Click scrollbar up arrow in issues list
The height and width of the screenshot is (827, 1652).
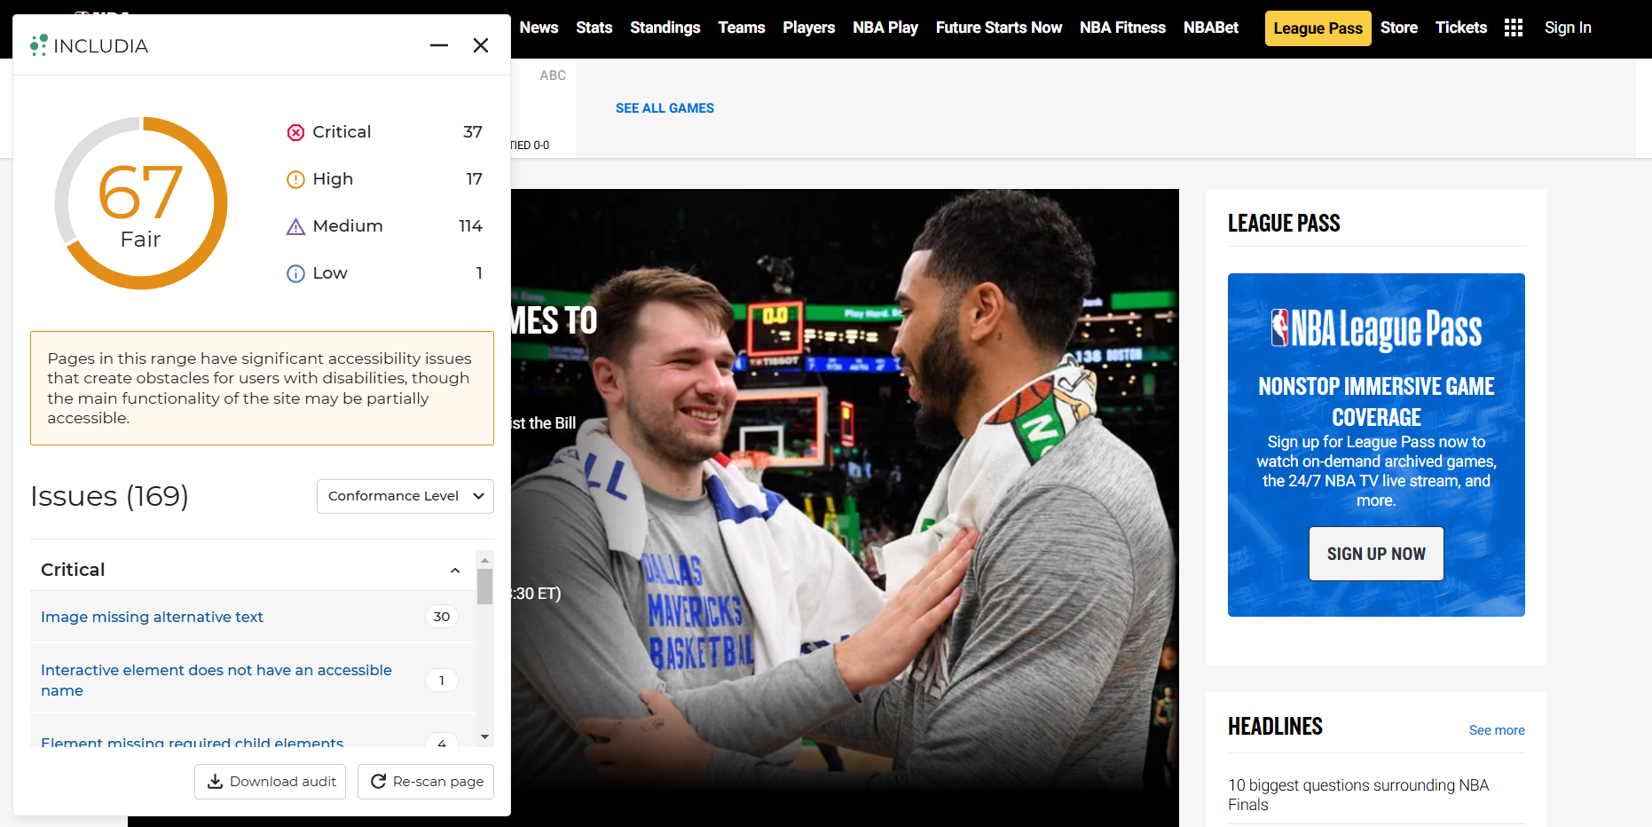[x=484, y=560]
